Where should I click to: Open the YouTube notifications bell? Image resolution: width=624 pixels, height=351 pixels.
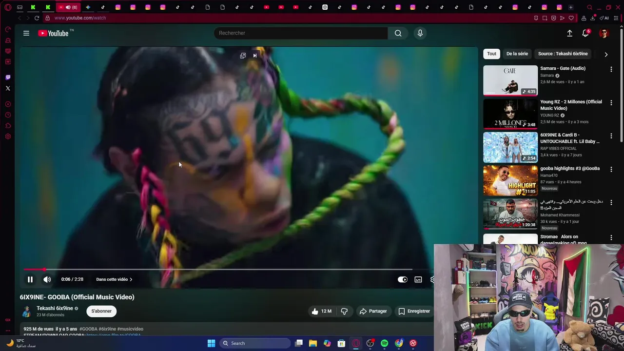tap(585, 33)
